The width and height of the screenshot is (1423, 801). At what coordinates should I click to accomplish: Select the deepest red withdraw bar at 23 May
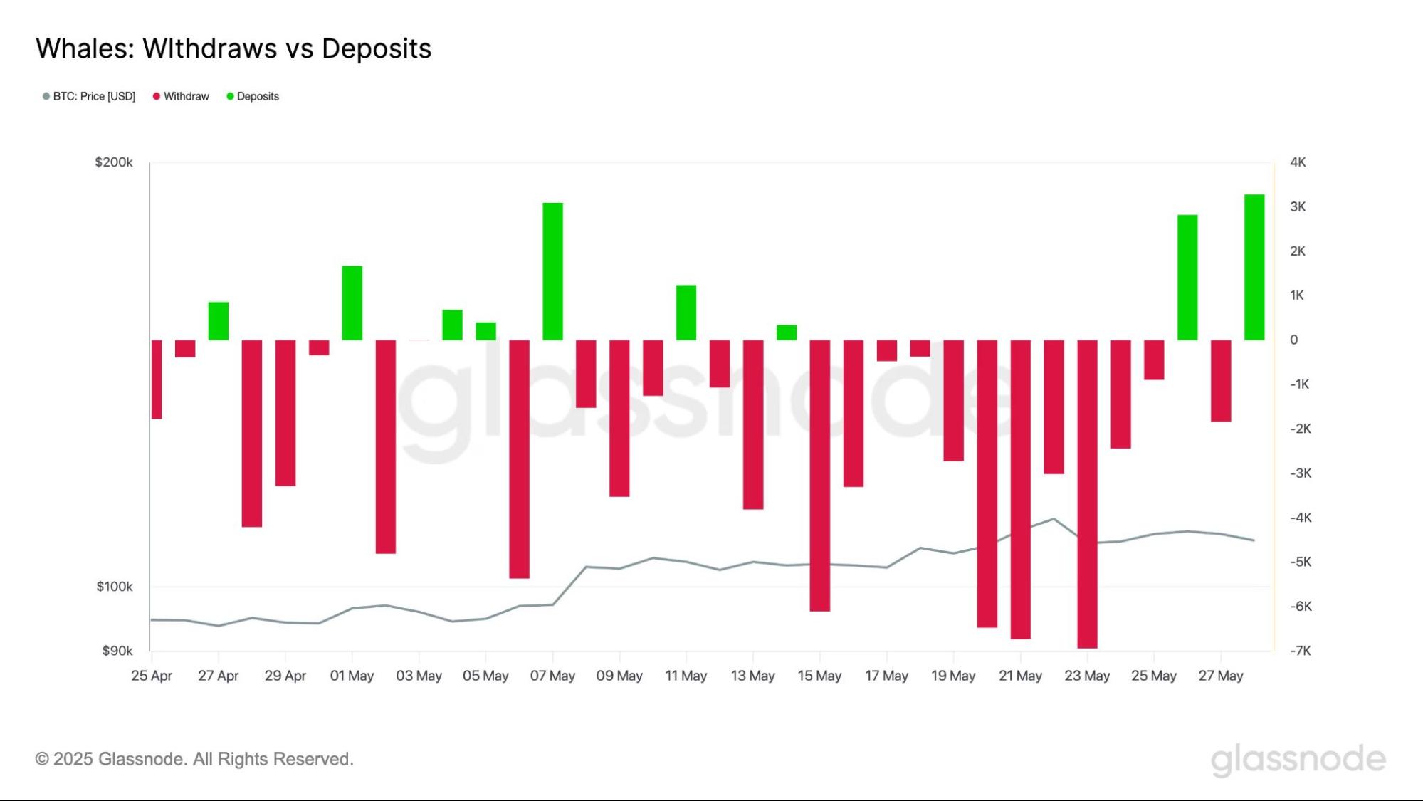[1087, 493]
